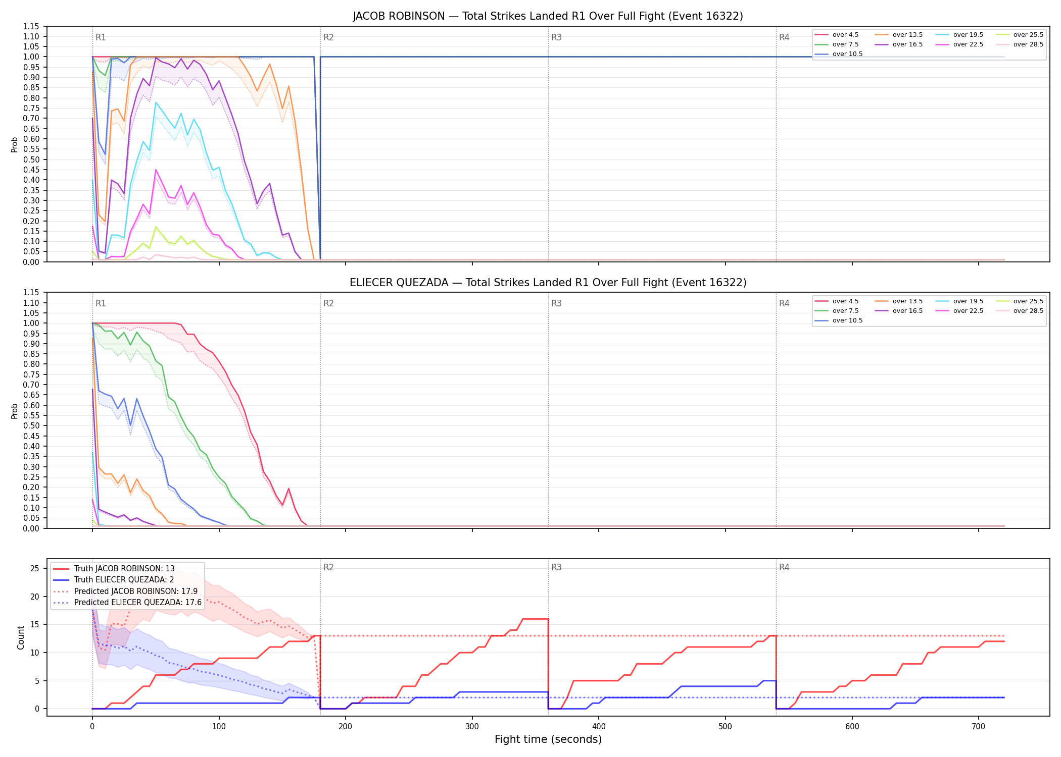Click the R4 round label in Quezada chart
Viewport: 1061px width, 757px height.
point(784,303)
